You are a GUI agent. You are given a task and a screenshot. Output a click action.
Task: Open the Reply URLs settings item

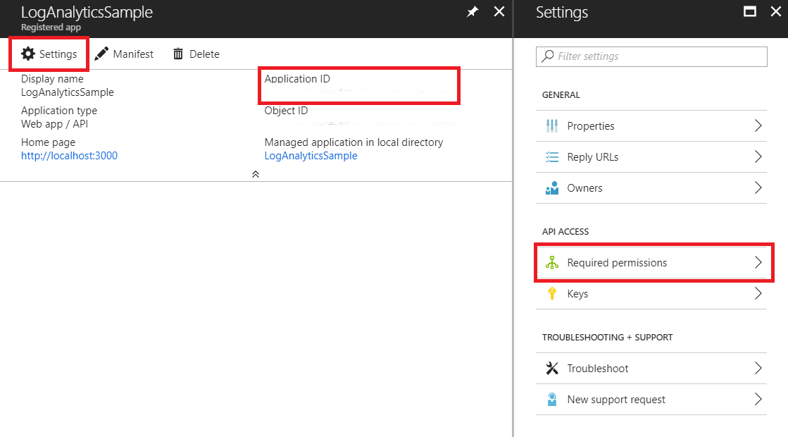(651, 157)
